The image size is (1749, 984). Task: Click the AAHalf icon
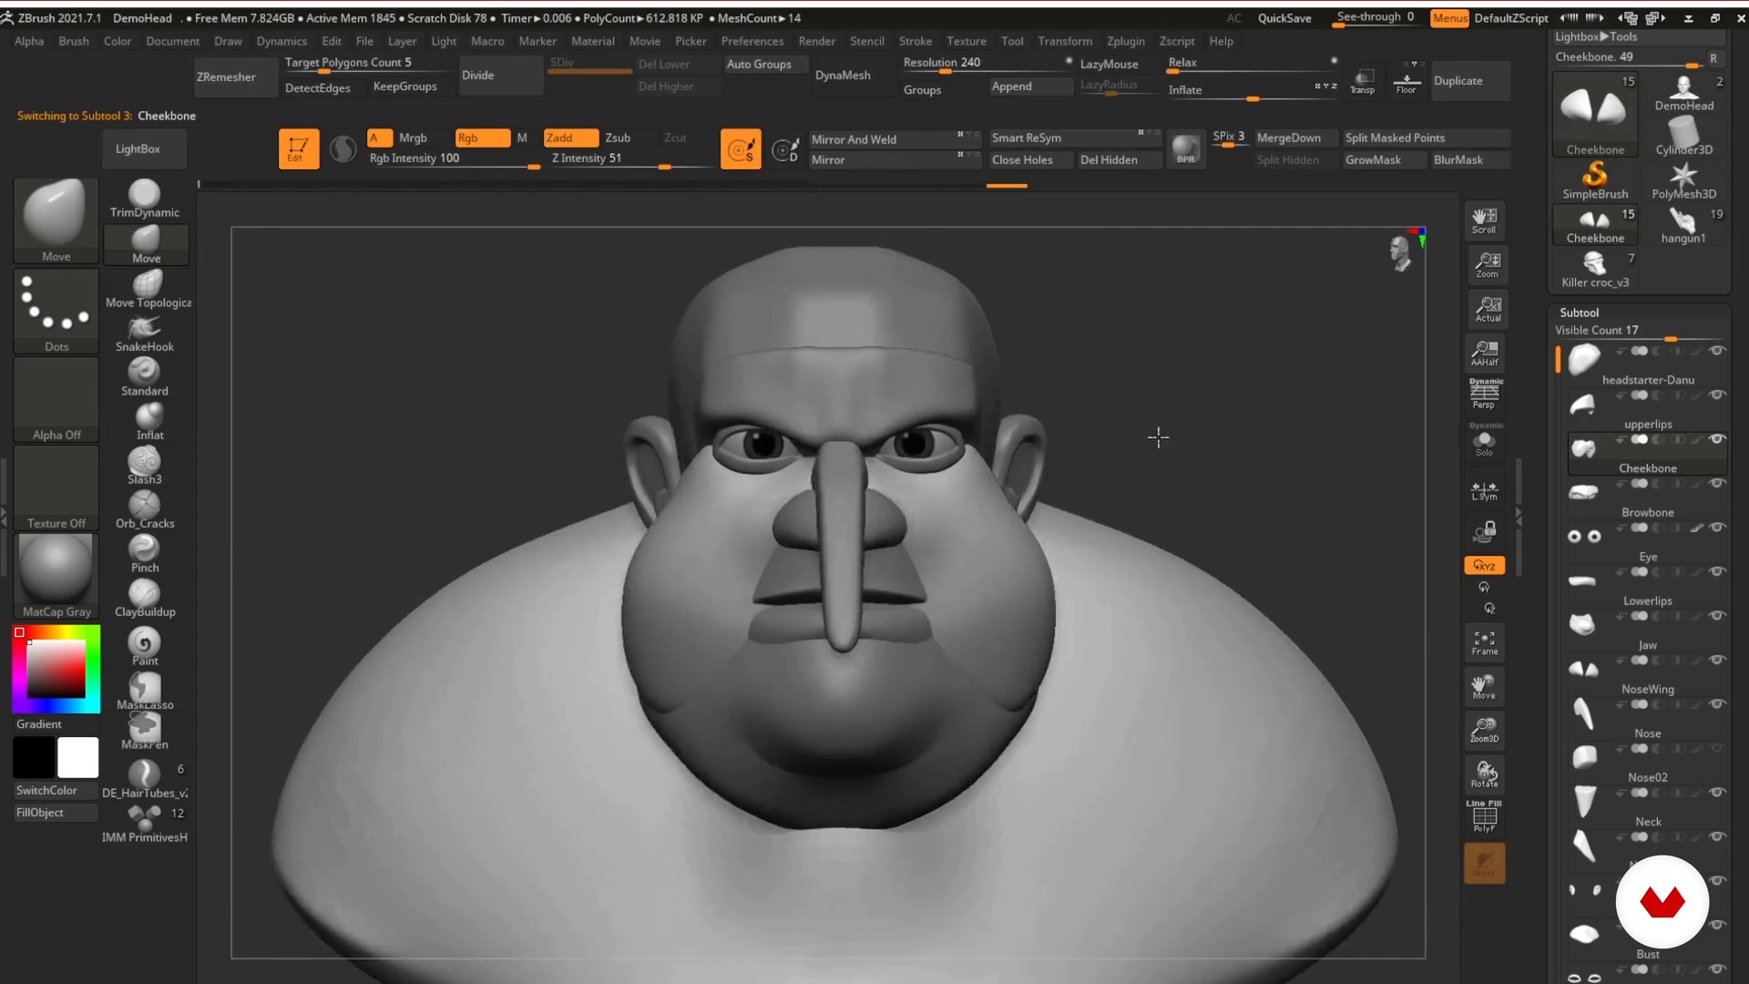click(x=1485, y=353)
